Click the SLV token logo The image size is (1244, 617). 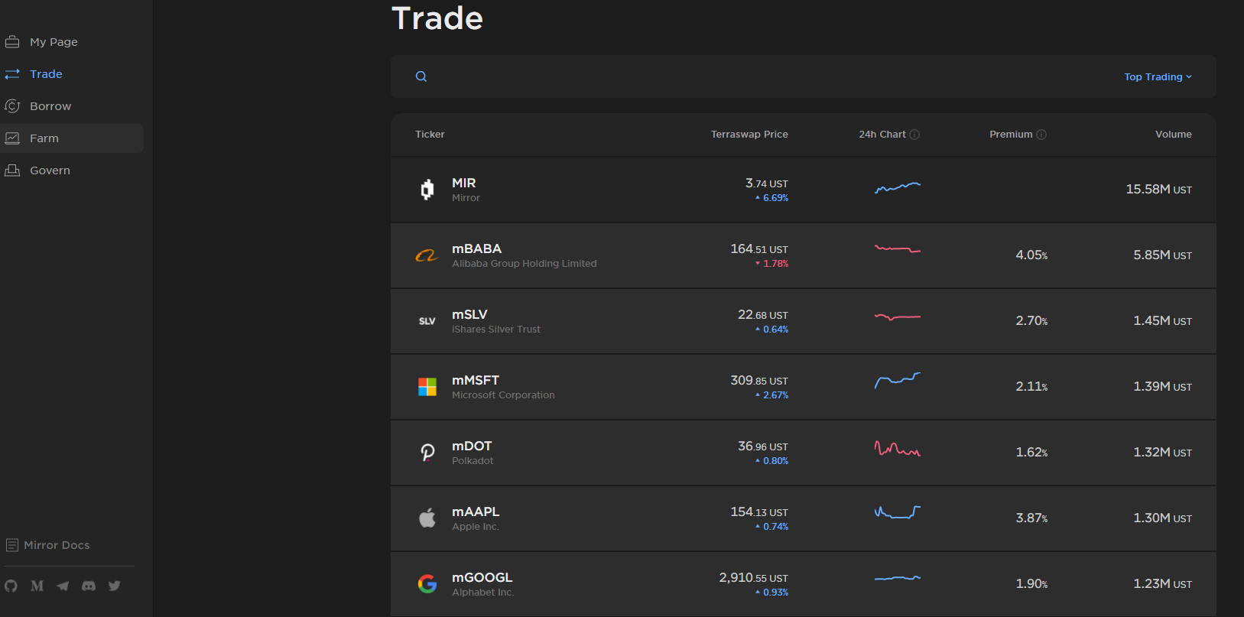[x=427, y=321]
